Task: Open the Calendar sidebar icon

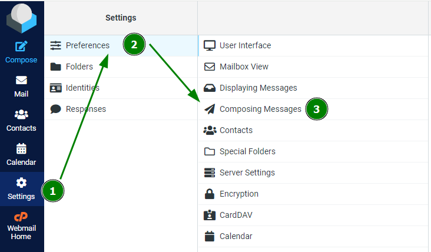Action: click(21, 149)
